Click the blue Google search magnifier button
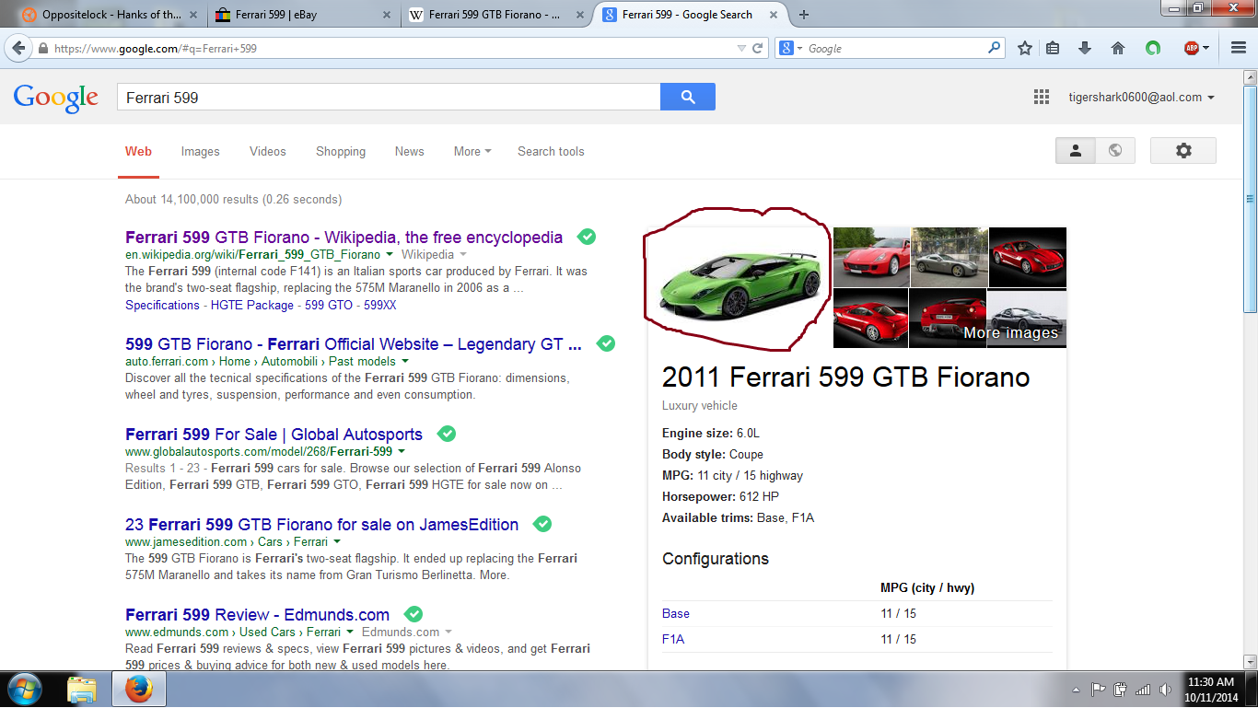 tap(688, 97)
